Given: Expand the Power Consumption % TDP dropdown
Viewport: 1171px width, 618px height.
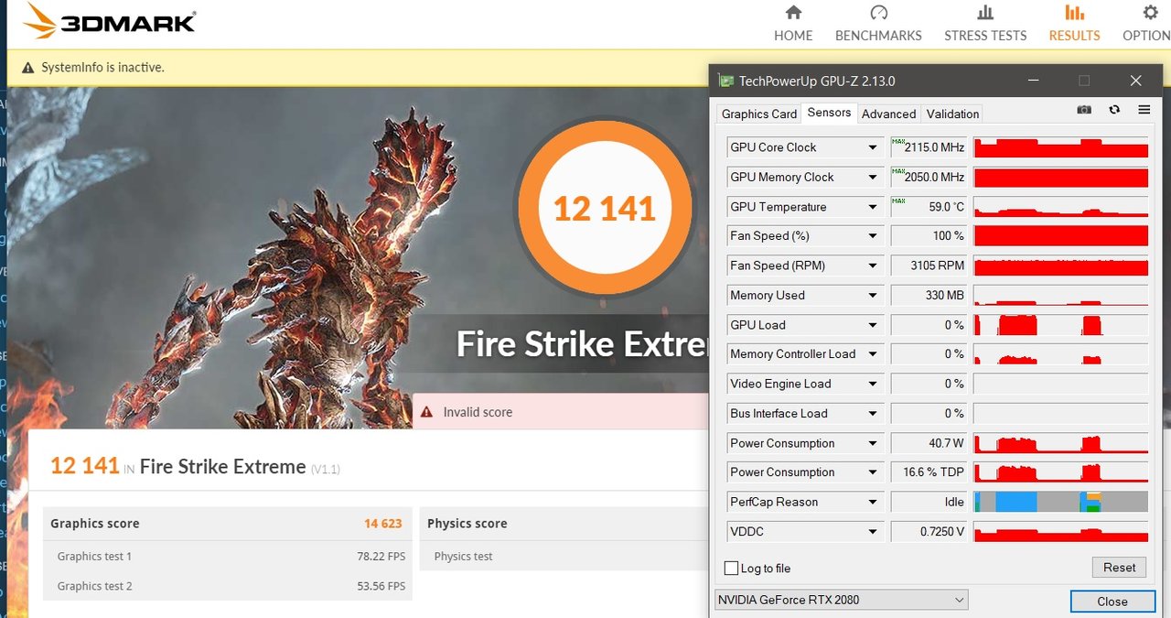Looking at the screenshot, I should [873, 472].
